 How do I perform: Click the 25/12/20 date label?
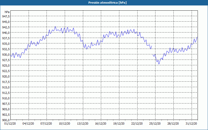coord(155,123)
